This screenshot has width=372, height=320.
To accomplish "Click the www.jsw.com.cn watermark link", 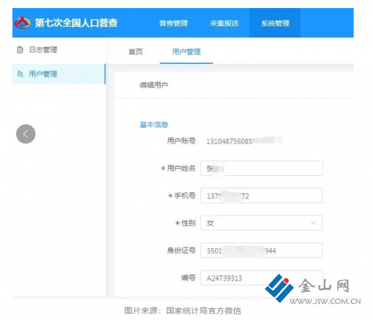I will click(x=329, y=303).
